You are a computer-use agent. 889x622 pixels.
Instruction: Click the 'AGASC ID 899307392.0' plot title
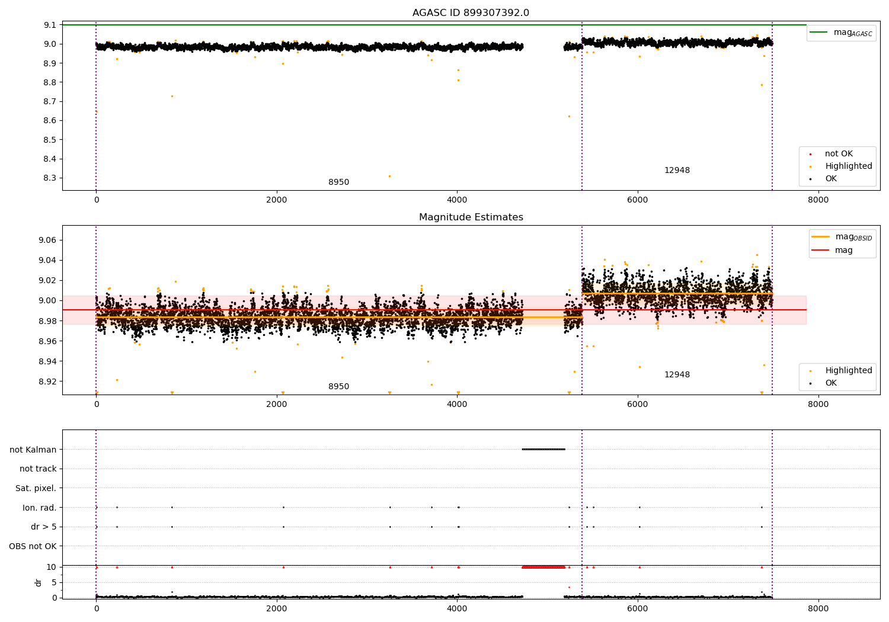[471, 13]
